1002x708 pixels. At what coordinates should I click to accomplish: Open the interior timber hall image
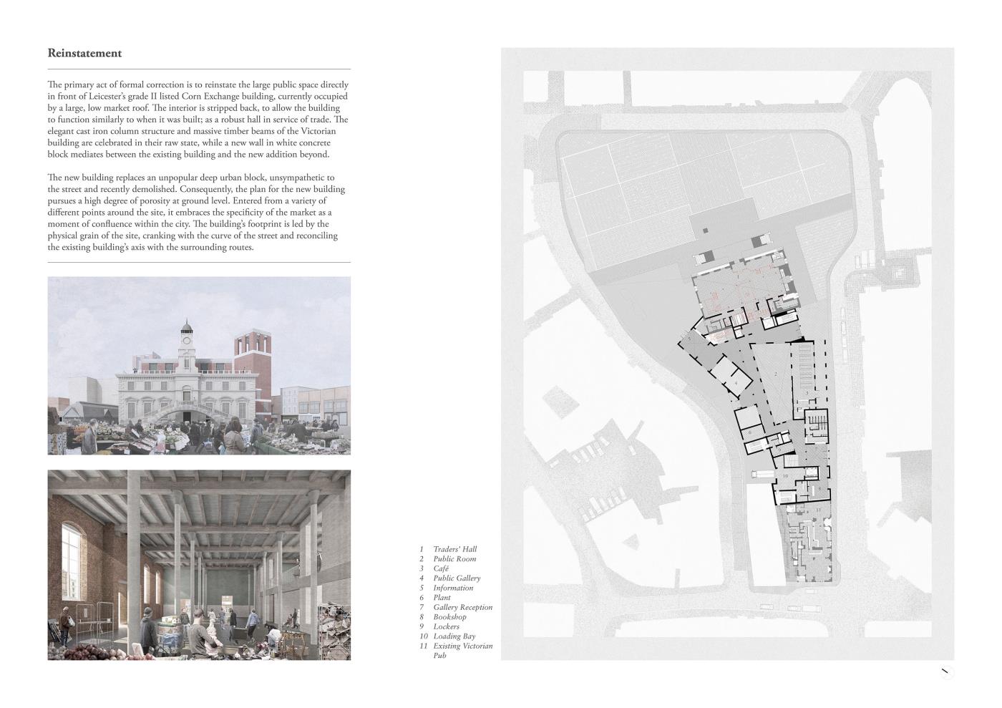199,565
